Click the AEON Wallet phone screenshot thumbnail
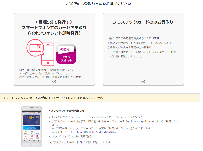The image size is (203, 151). 32,127
